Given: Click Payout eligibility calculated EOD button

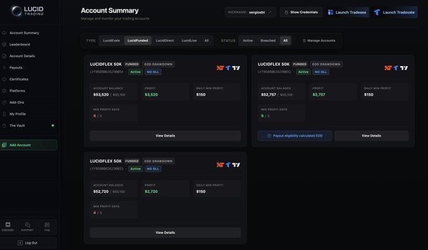Looking at the screenshot, I should (295, 136).
